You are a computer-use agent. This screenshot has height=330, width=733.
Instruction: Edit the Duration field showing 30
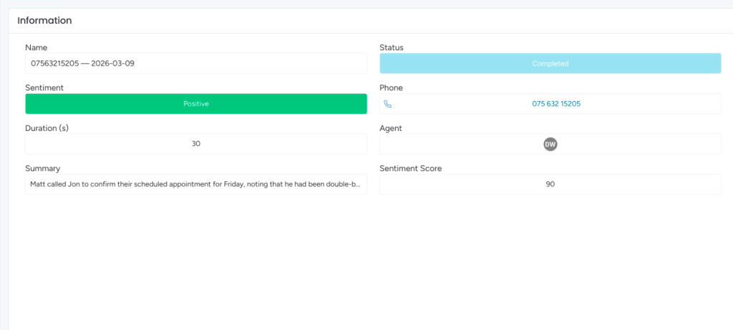[x=196, y=144]
